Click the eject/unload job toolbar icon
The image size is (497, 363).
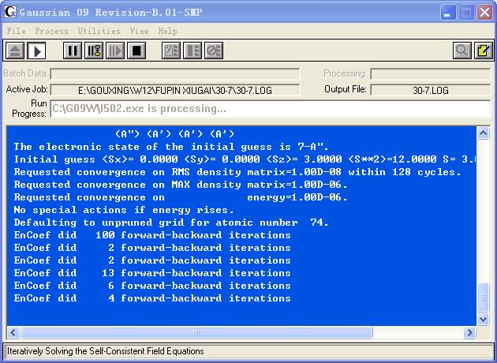coord(15,51)
